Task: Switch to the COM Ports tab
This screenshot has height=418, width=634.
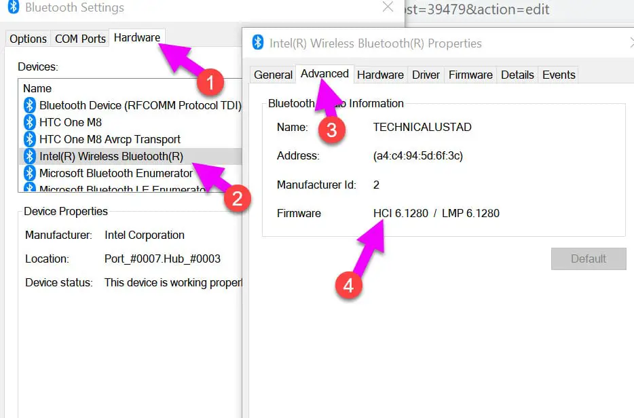Action: click(x=80, y=39)
